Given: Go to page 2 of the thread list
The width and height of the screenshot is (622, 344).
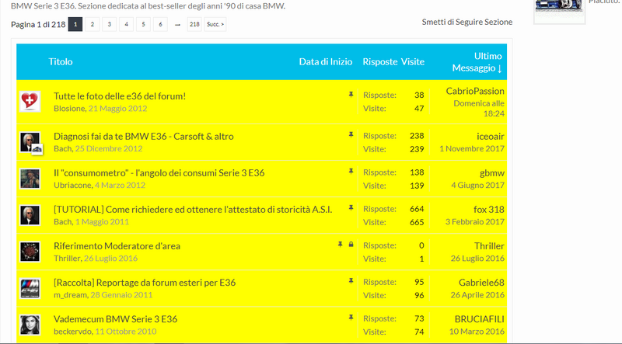Looking at the screenshot, I should (x=92, y=24).
